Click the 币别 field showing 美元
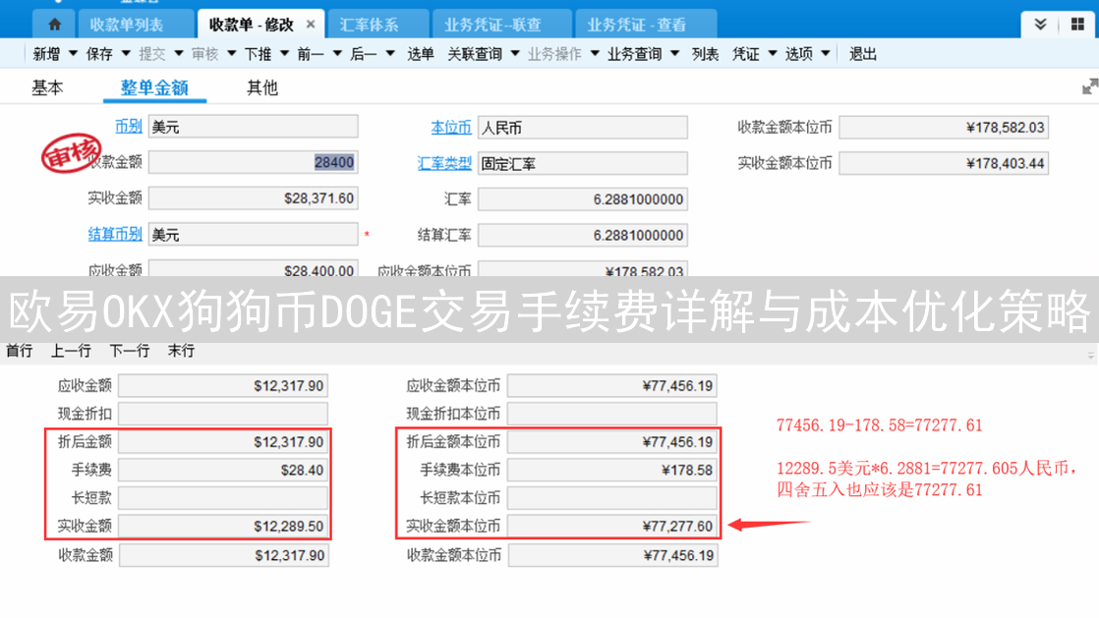This screenshot has width=1099, height=618. [253, 127]
